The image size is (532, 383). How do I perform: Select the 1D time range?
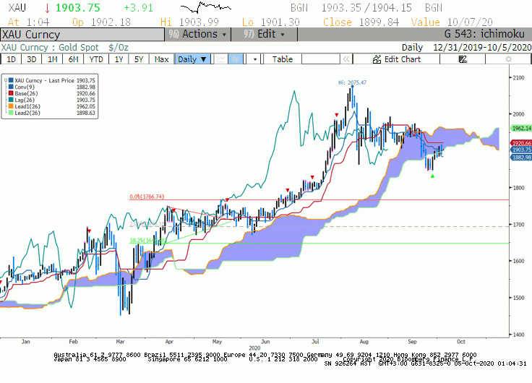point(11,59)
